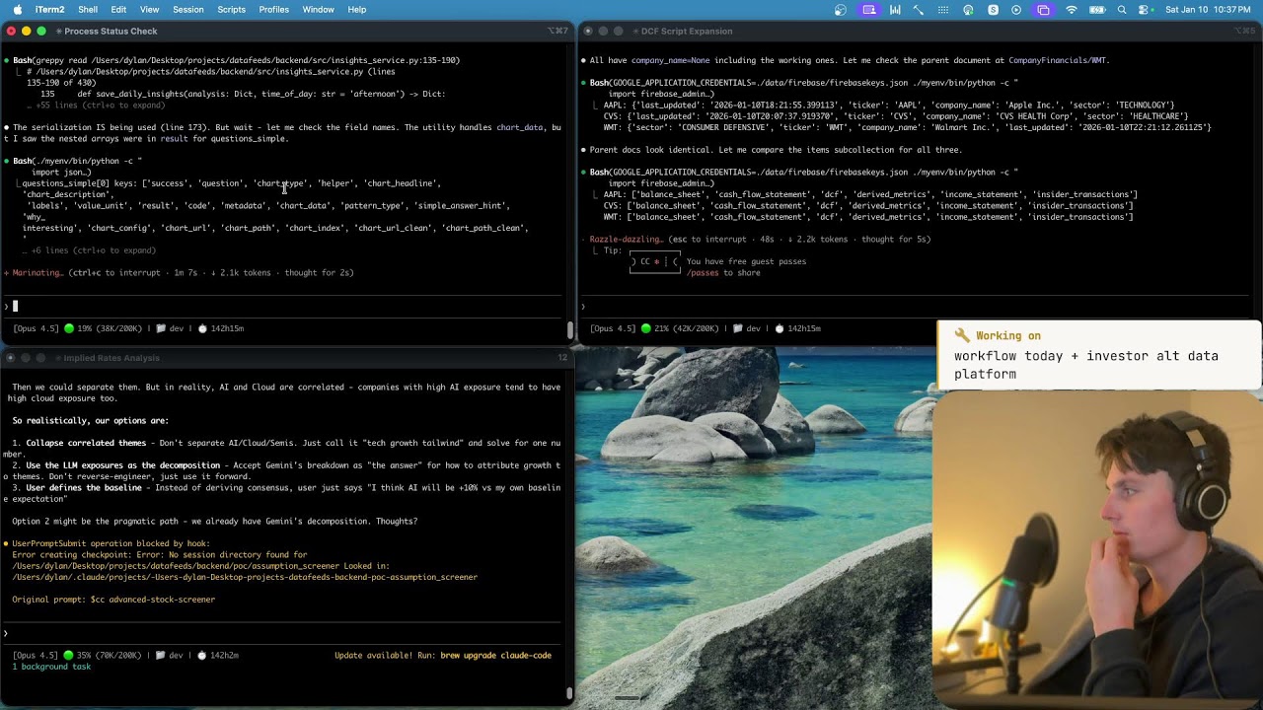Click dev branch label in DCF Script Expansion
This screenshot has width=1263, height=710.
(754, 328)
